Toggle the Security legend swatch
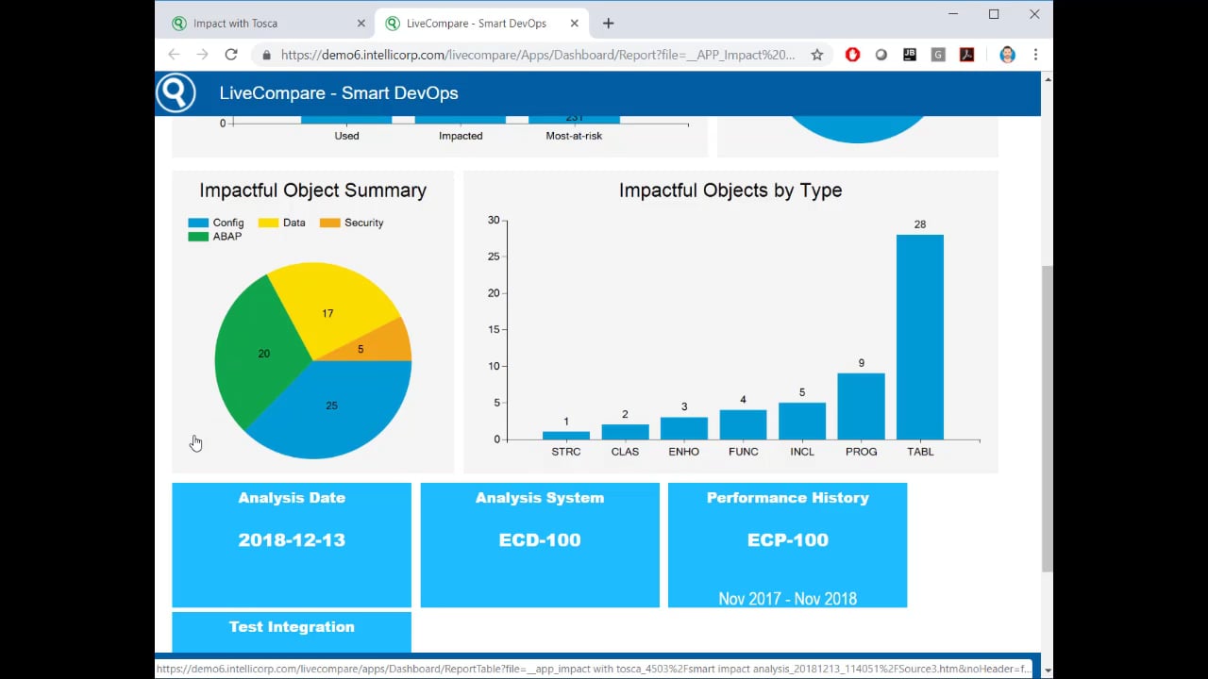Image resolution: width=1208 pixels, height=679 pixels. pos(329,223)
